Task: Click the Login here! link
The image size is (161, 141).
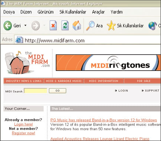Action: point(23,124)
